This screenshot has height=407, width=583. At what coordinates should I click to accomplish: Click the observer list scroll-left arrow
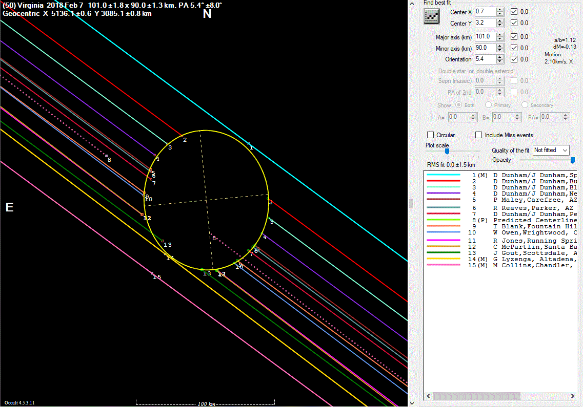coord(428,396)
